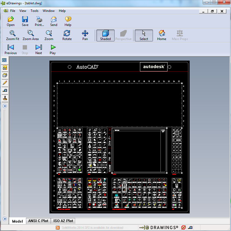The width and height of the screenshot is (231, 231).
Task: Choose the Pan tool
Action: [x=85, y=35]
